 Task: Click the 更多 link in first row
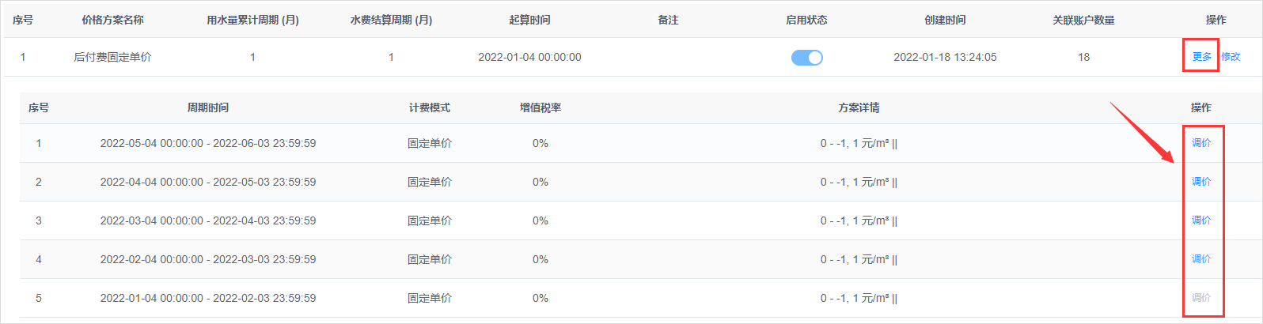pyautogui.click(x=1201, y=57)
